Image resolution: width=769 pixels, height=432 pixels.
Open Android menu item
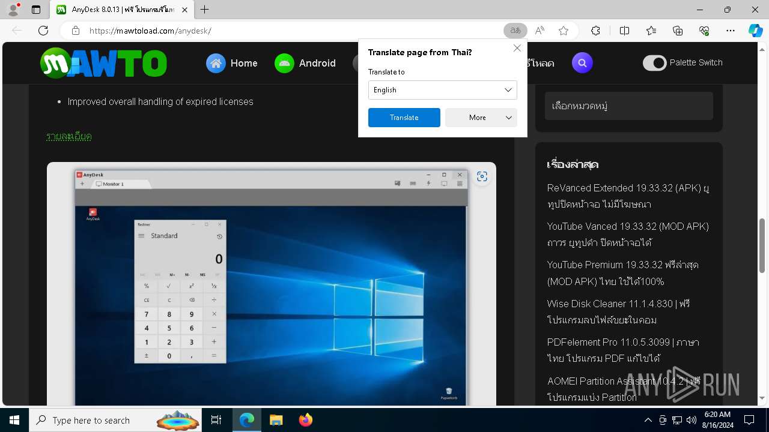pos(305,63)
